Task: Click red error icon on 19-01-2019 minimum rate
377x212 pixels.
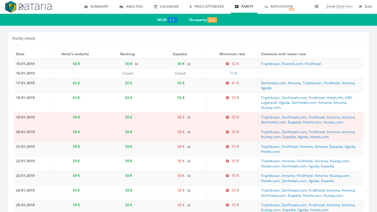Action: pyautogui.click(x=227, y=117)
